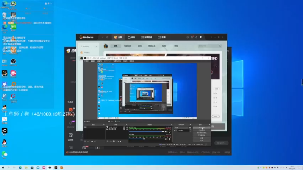Add a new source in OBS
Image resolution: width=303 pixels, height=170 pixels.
[108, 141]
